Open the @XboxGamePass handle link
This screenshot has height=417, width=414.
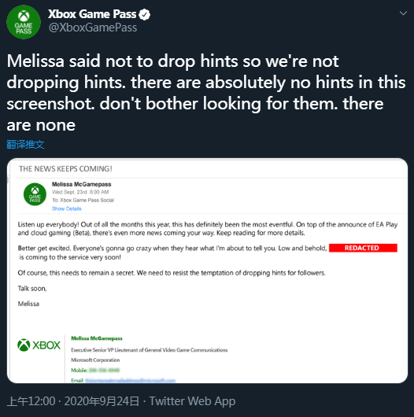pos(93,28)
